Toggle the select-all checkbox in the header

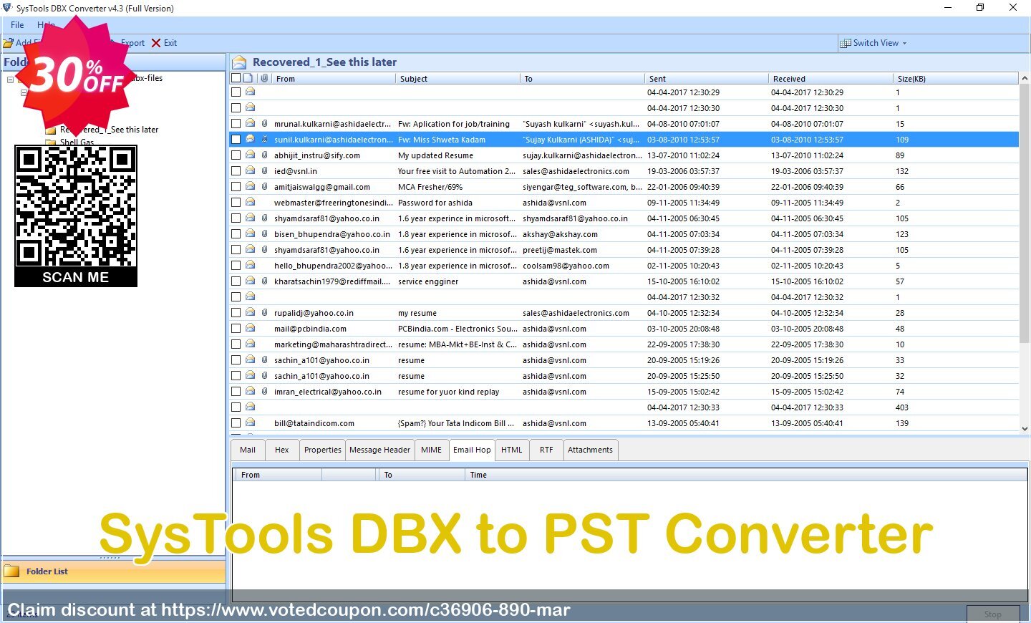[x=236, y=78]
